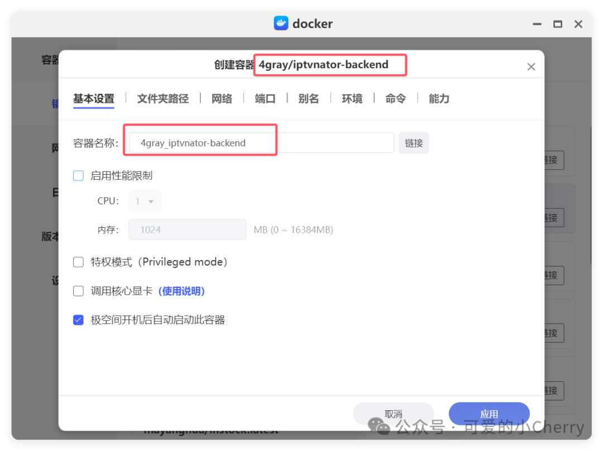Click the scrollbar in the docker window background

click(x=591, y=194)
